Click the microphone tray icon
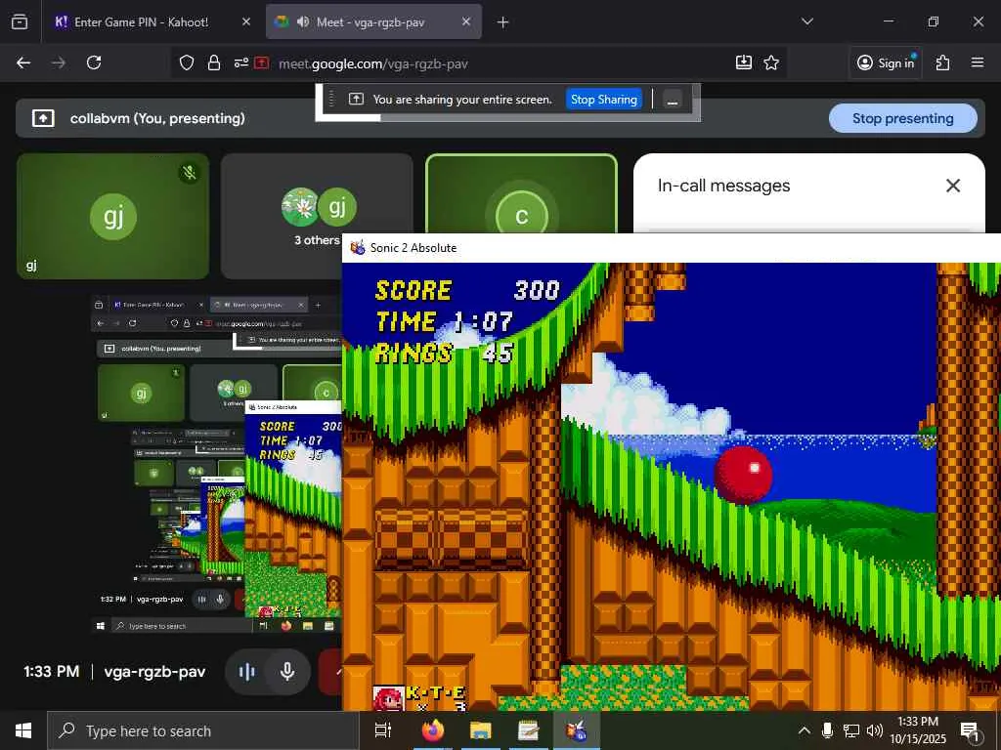The width and height of the screenshot is (1001, 750). click(x=827, y=730)
